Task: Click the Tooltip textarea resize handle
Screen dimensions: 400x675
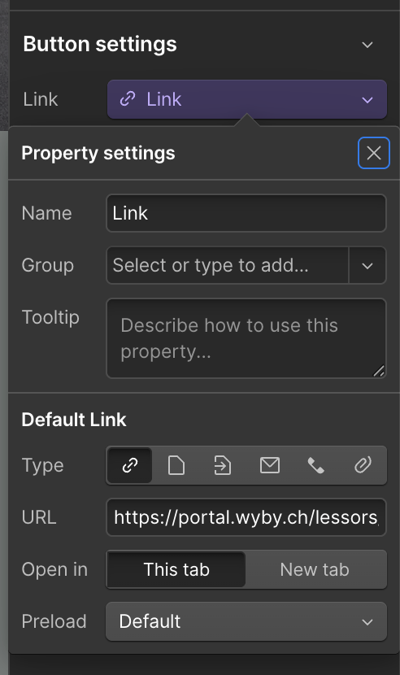Action: click(x=379, y=371)
